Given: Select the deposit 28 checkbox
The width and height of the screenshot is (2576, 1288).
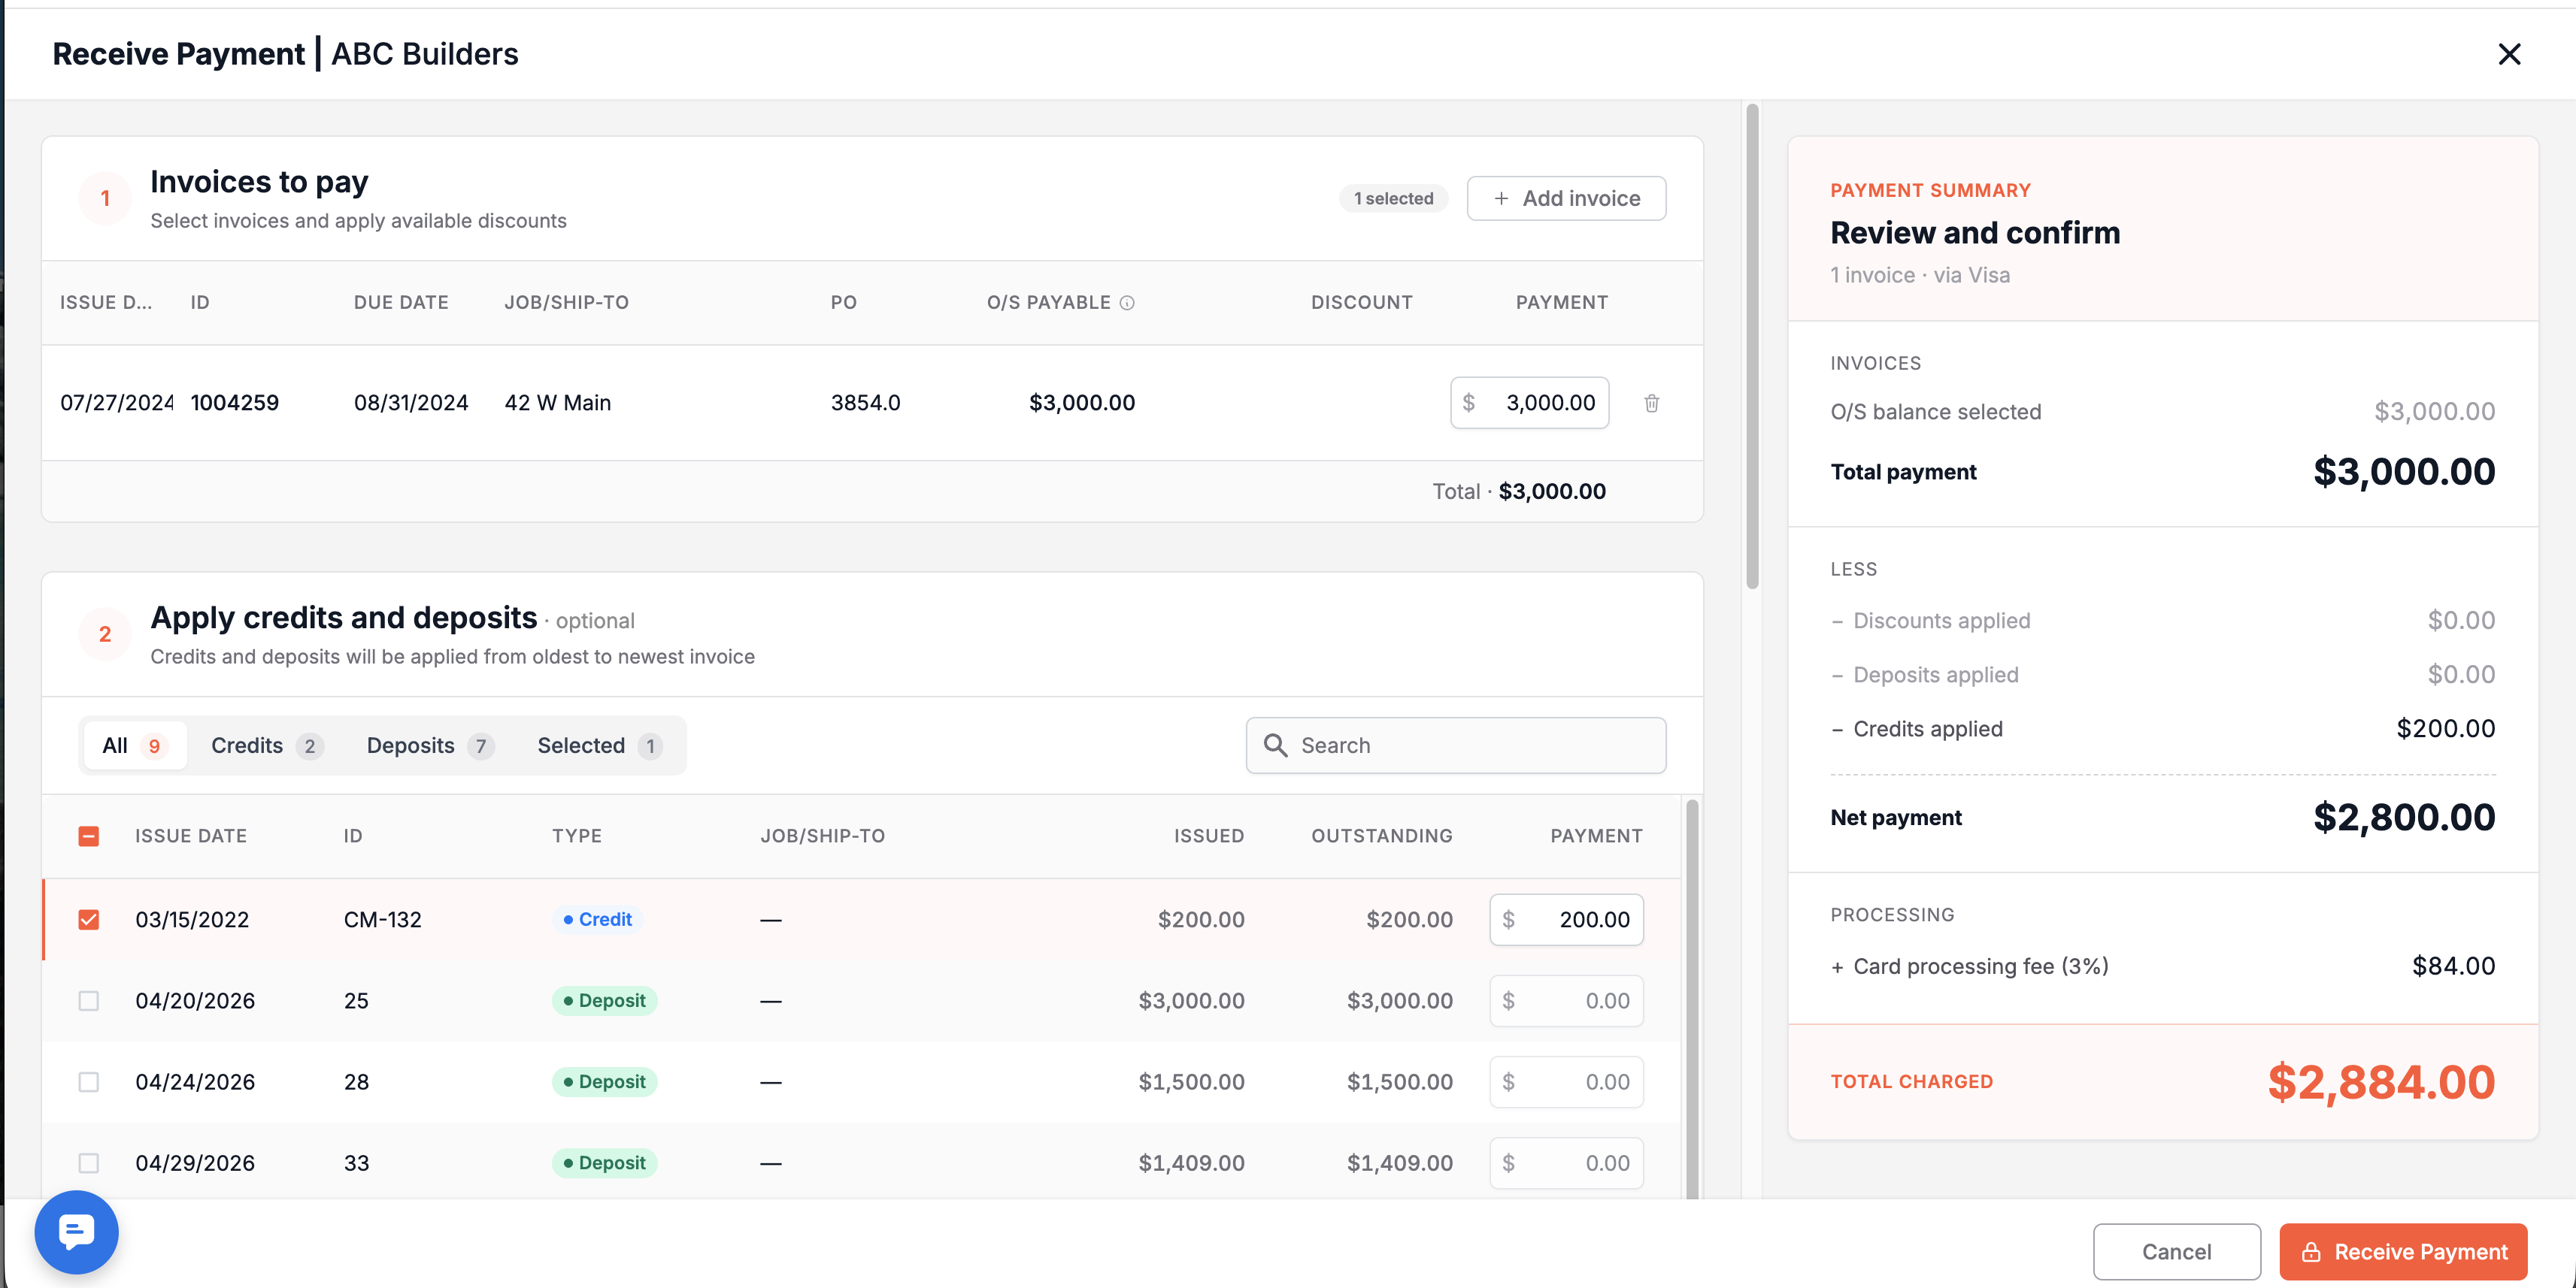Looking at the screenshot, I should pyautogui.click(x=89, y=1082).
